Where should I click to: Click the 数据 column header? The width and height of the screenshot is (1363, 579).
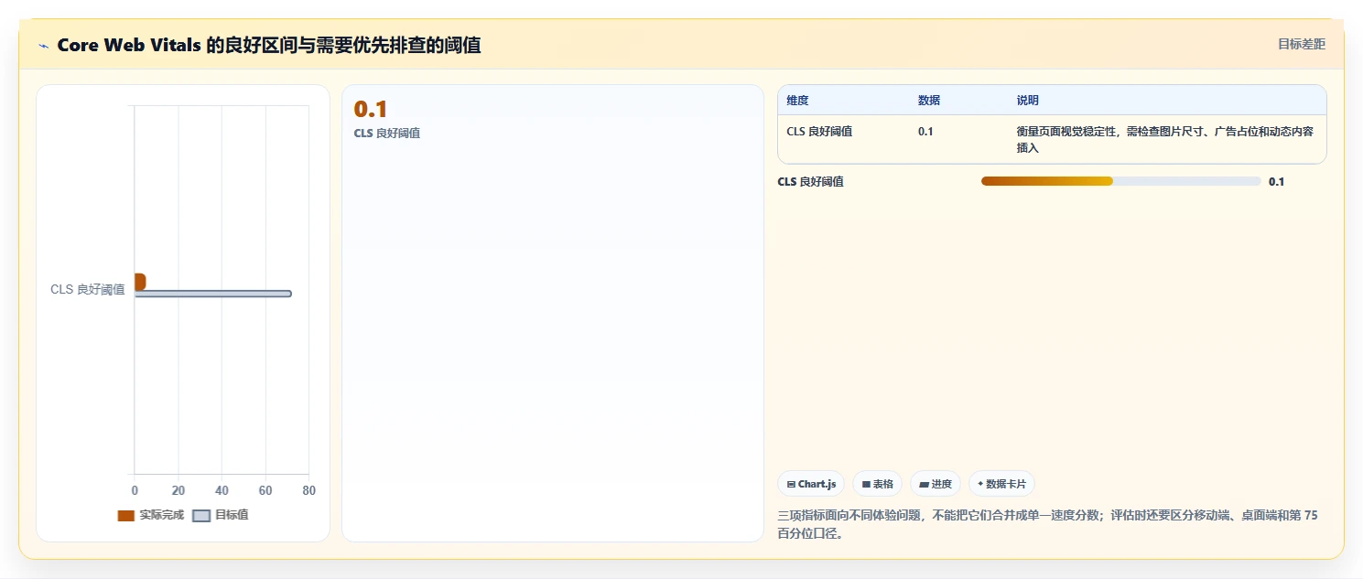929,101
